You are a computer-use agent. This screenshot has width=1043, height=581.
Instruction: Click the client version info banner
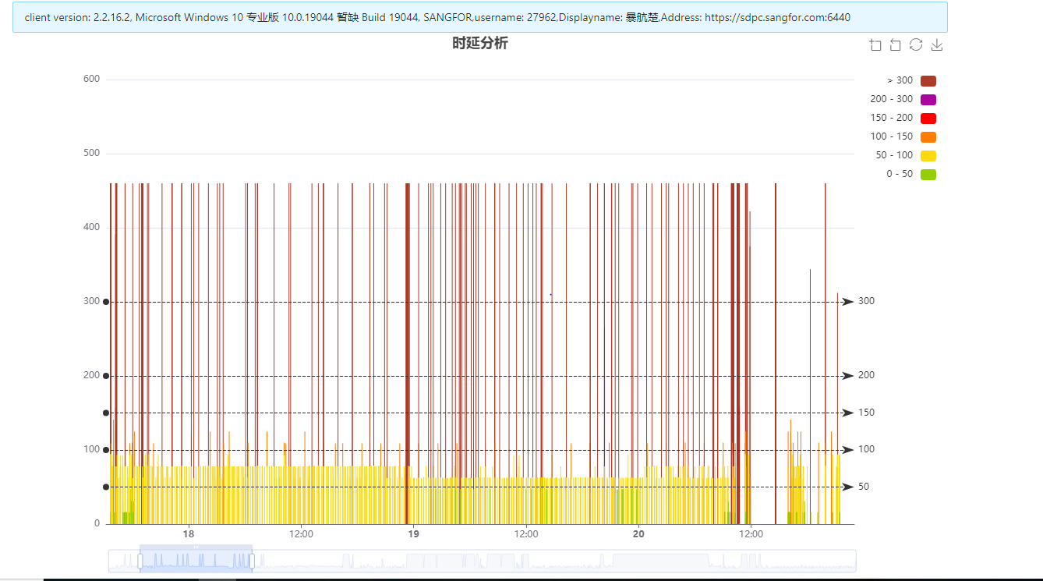pos(479,17)
